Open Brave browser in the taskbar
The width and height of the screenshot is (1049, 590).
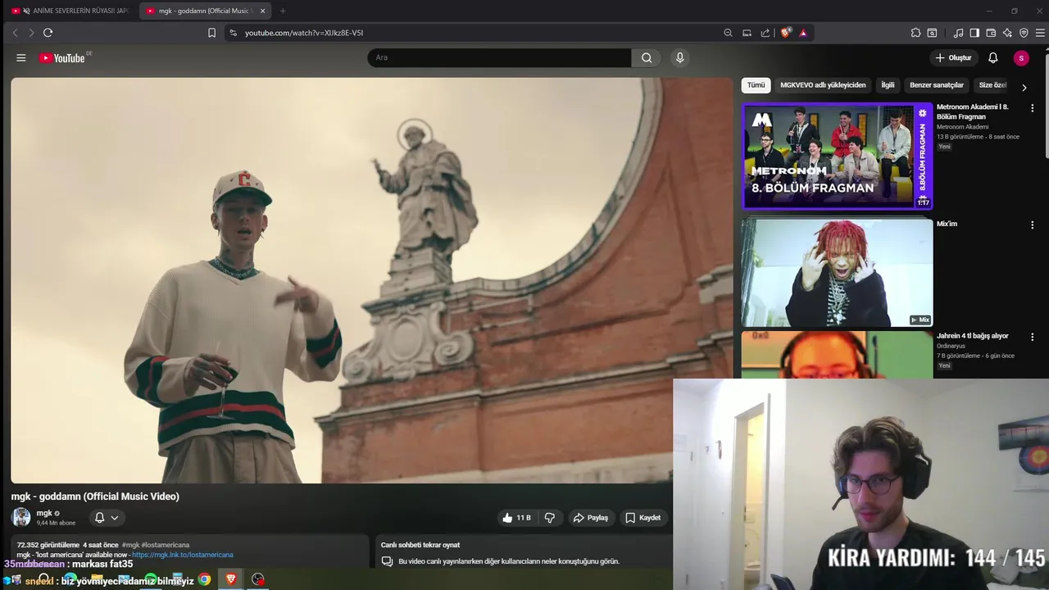[231, 579]
